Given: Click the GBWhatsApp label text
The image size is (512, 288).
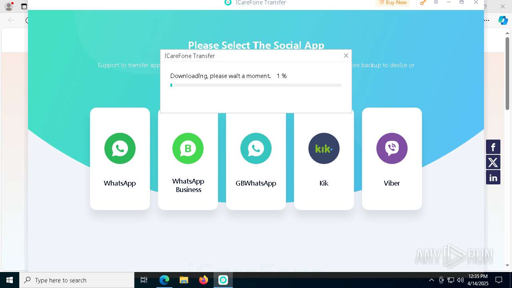Looking at the screenshot, I should 256,183.
